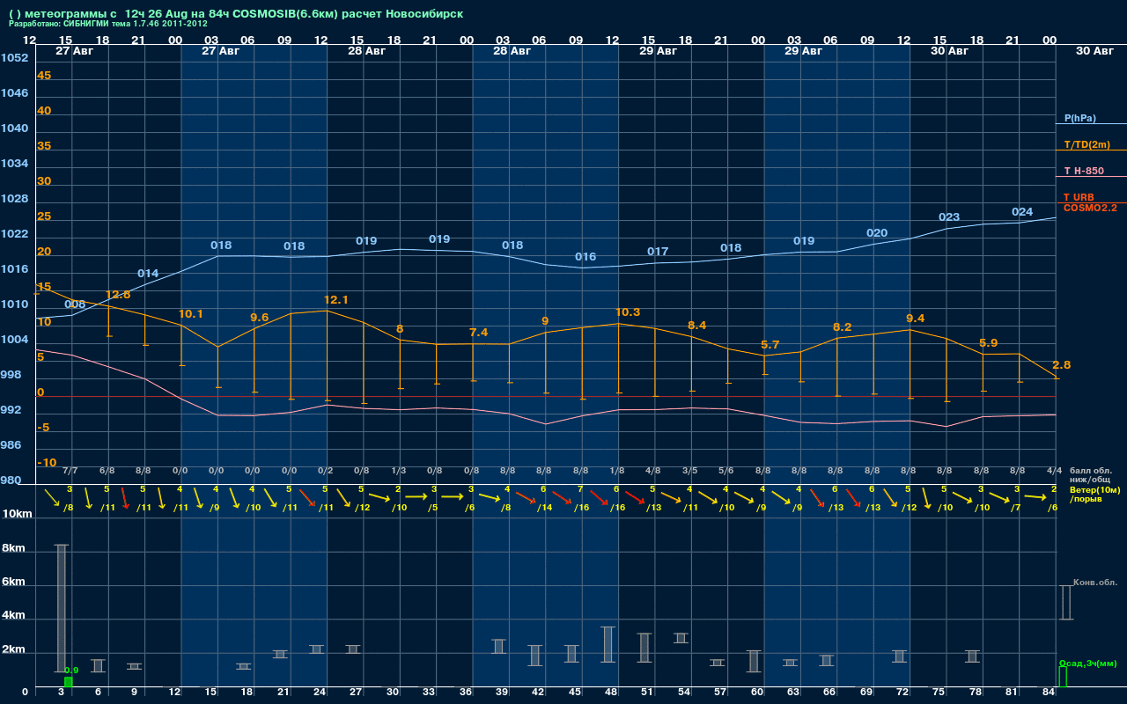Click the wind arrow with gust /5
The width and height of the screenshot is (1127, 704).
[416, 497]
